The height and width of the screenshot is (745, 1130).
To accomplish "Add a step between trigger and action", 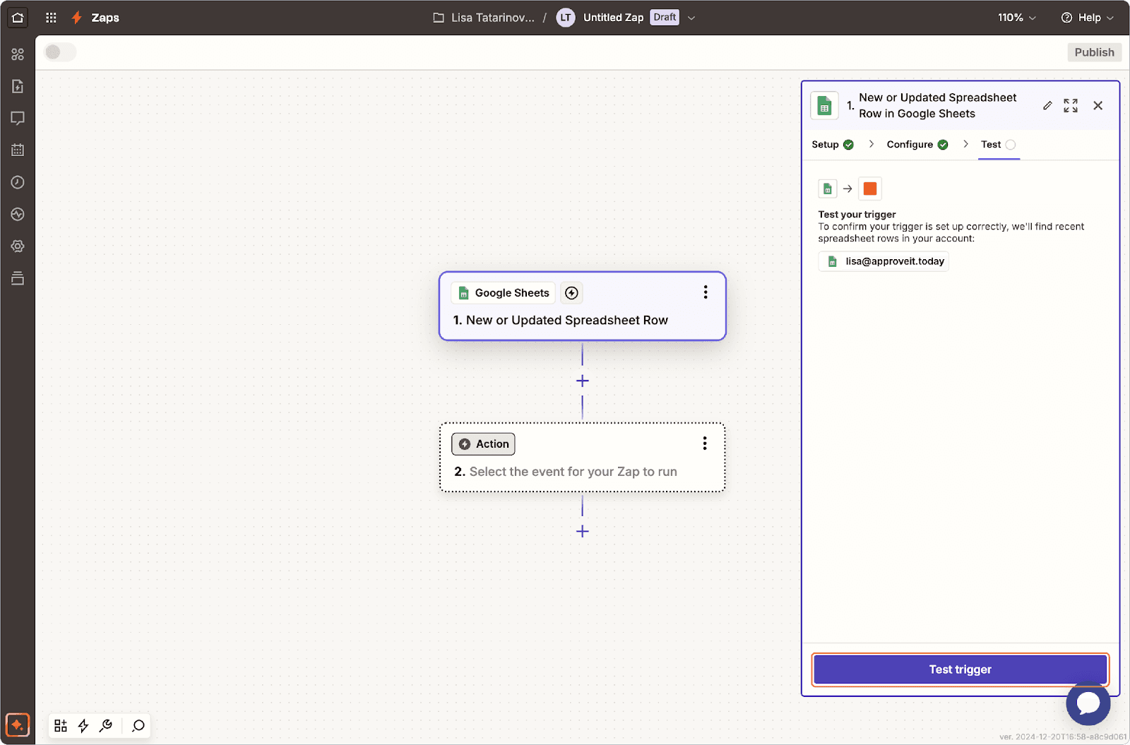I will (x=583, y=381).
